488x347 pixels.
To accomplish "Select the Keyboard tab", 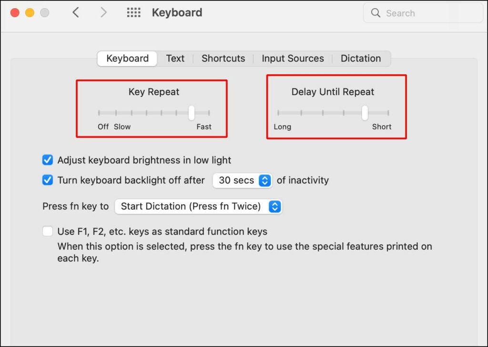I will pos(127,59).
